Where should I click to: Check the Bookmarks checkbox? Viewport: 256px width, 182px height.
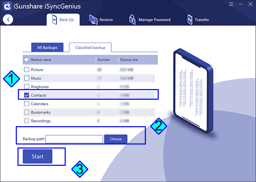pos(26,112)
